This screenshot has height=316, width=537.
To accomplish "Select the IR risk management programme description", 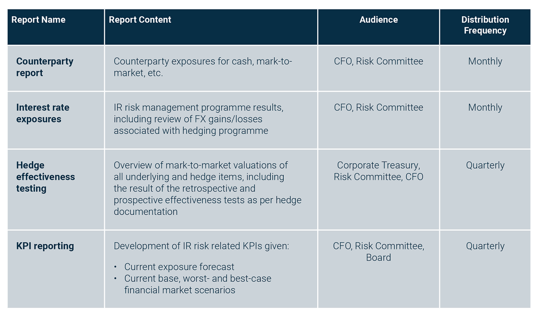I will [x=198, y=119].
